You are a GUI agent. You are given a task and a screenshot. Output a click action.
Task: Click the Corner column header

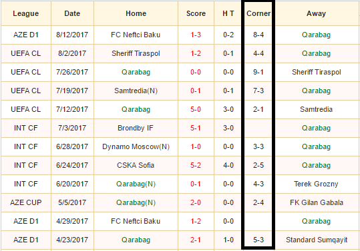pos(258,13)
